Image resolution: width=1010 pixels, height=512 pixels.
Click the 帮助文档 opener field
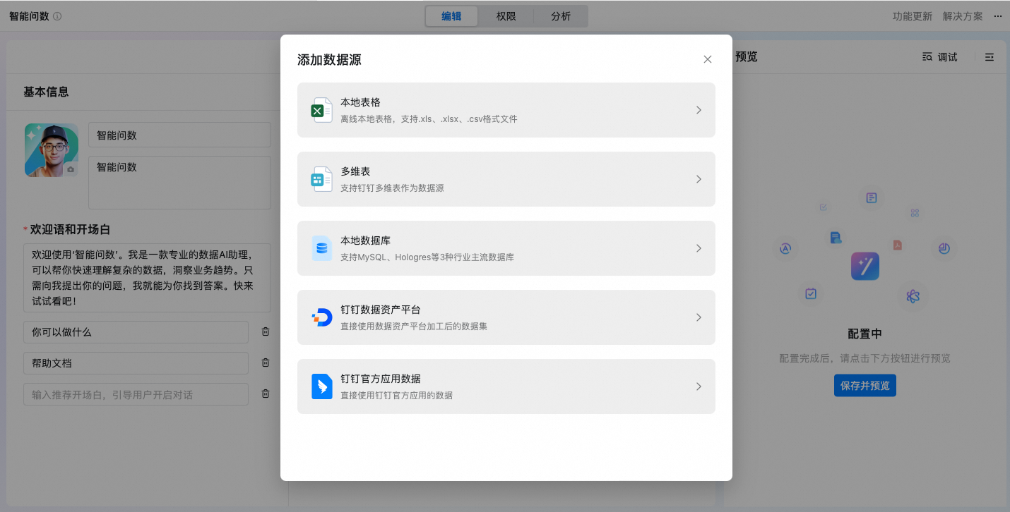(x=136, y=363)
